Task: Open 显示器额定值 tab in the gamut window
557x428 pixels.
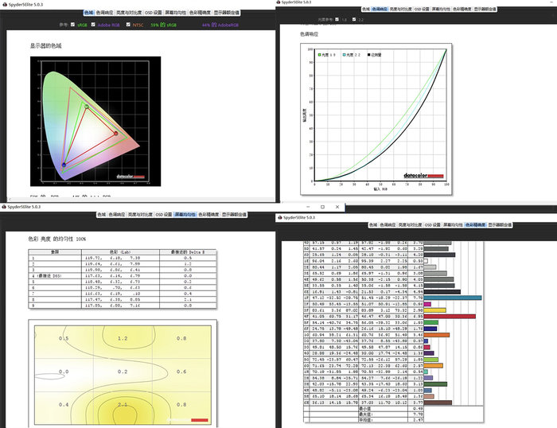Action: click(226, 13)
